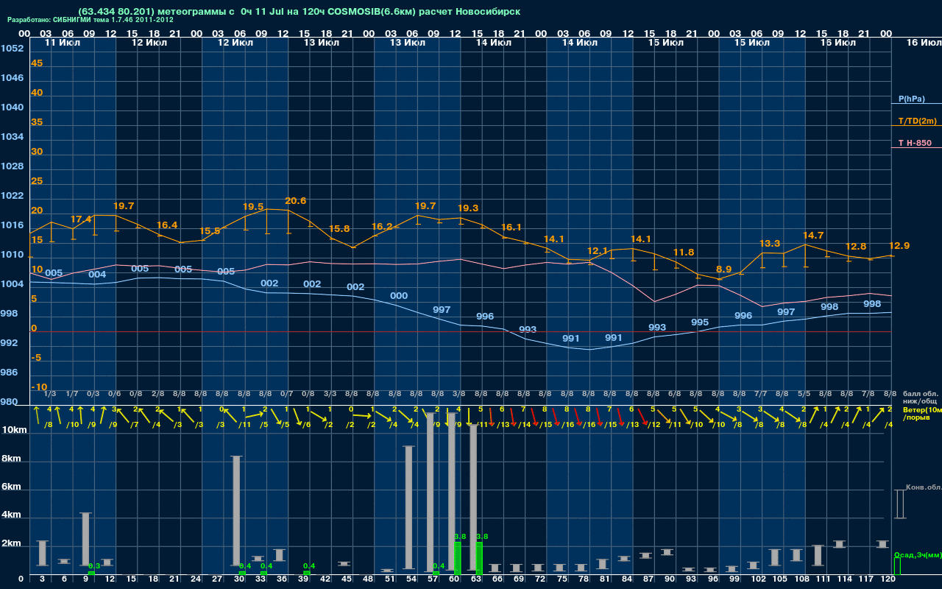Click the 15.5 temperature label
Viewport: 942px width, 589px height.
click(x=210, y=231)
